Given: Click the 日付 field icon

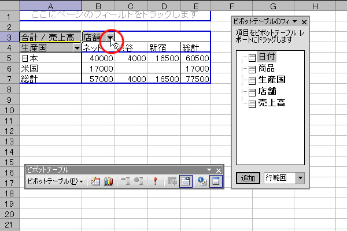Looking at the screenshot, I should pyautogui.click(x=252, y=58).
